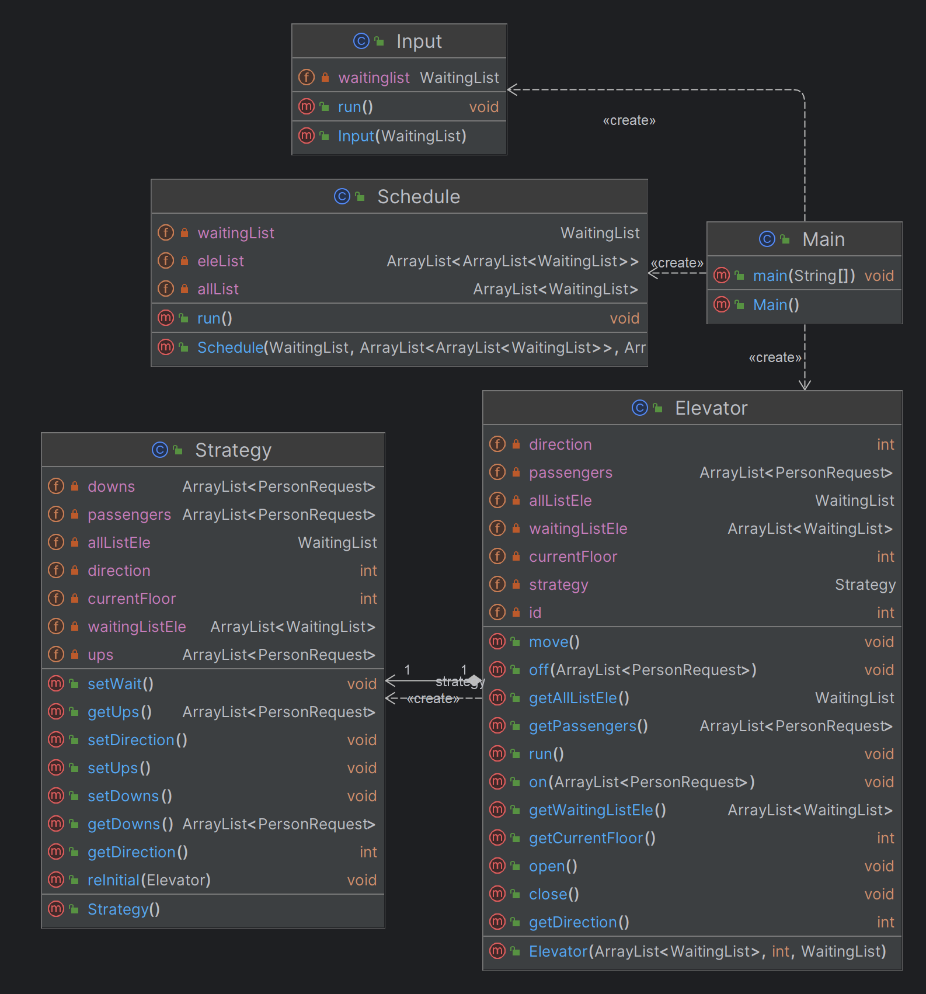This screenshot has height=994, width=926.
Task: Click the create label between Main and Input
Action: click(629, 120)
